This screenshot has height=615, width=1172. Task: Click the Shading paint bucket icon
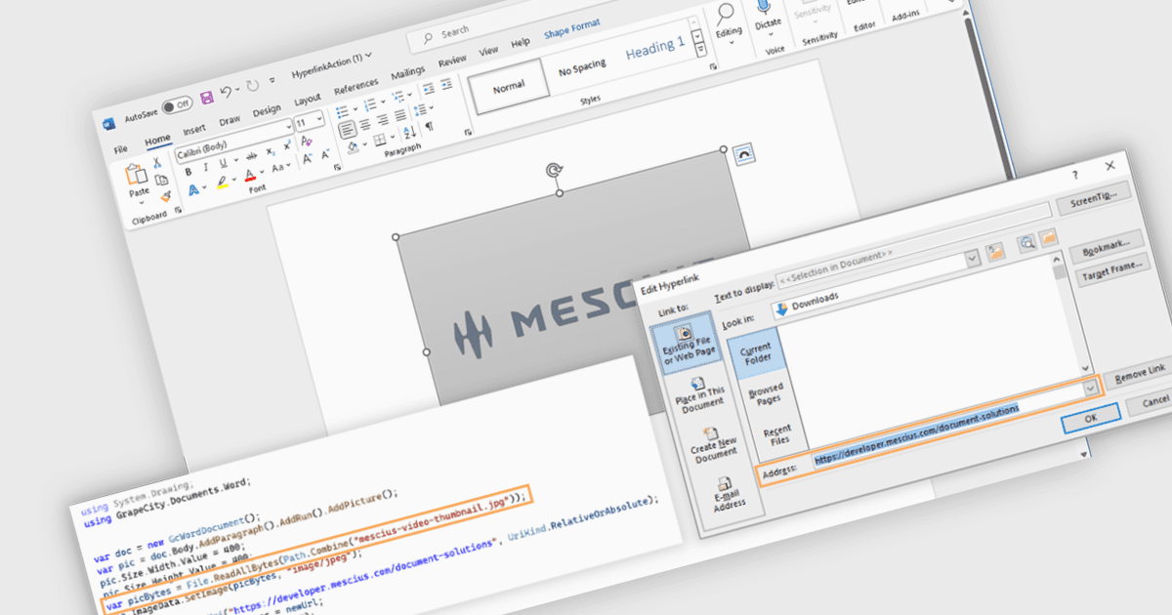[354, 147]
